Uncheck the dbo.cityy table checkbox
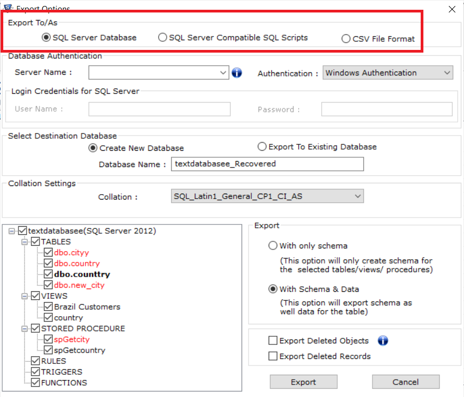This screenshot has height=397, width=464. (48, 253)
